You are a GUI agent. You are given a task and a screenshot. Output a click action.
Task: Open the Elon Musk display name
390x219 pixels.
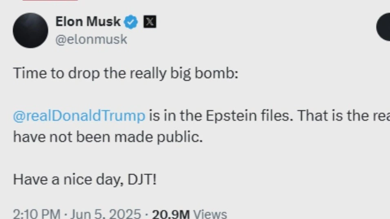pyautogui.click(x=88, y=22)
